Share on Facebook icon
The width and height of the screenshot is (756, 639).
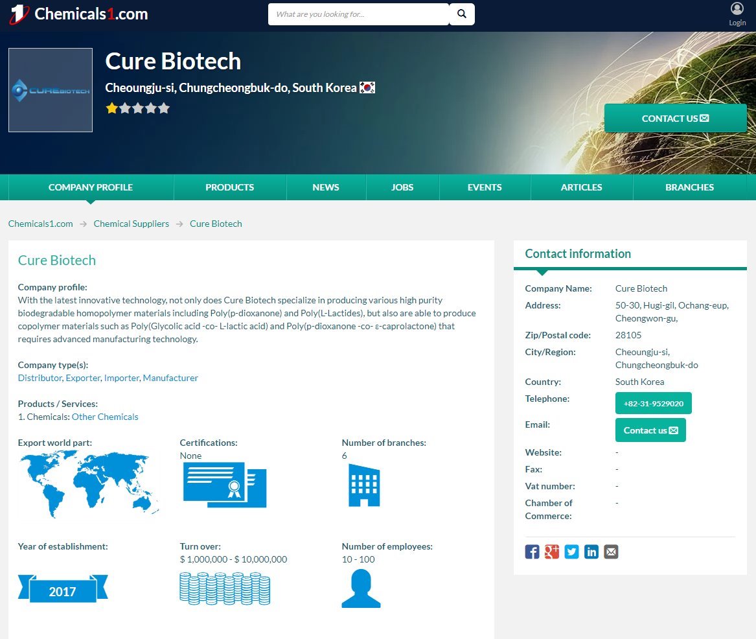pos(533,552)
